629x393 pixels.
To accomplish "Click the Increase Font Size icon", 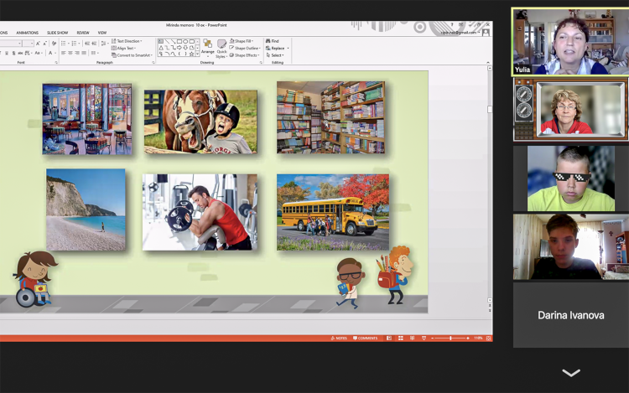I will [x=38, y=44].
